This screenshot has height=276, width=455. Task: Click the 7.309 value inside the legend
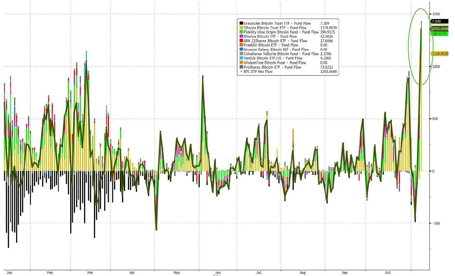click(325, 23)
